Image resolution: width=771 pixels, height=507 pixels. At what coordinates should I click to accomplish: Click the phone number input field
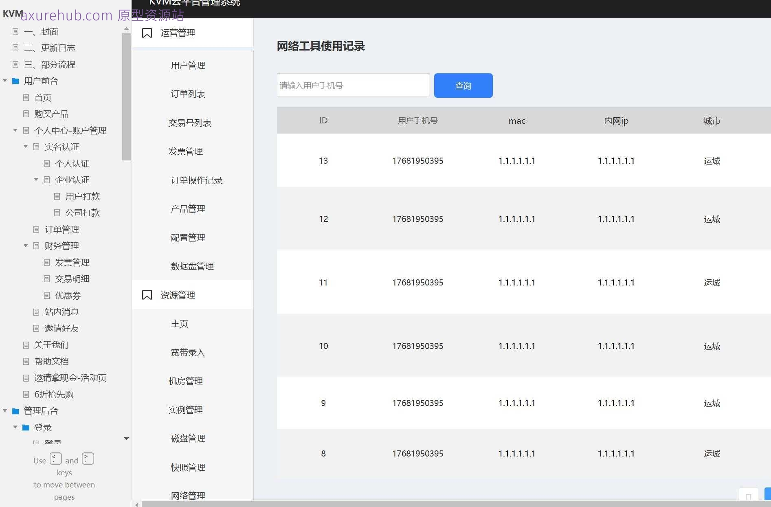(x=352, y=85)
